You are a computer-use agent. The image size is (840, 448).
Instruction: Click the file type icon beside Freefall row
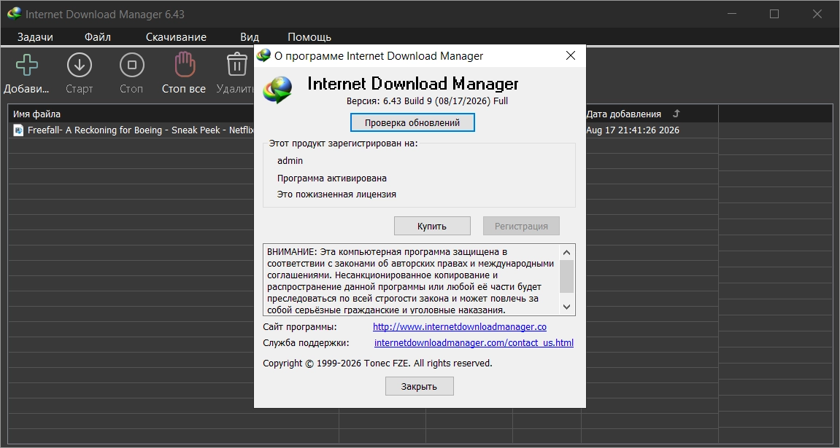point(19,130)
